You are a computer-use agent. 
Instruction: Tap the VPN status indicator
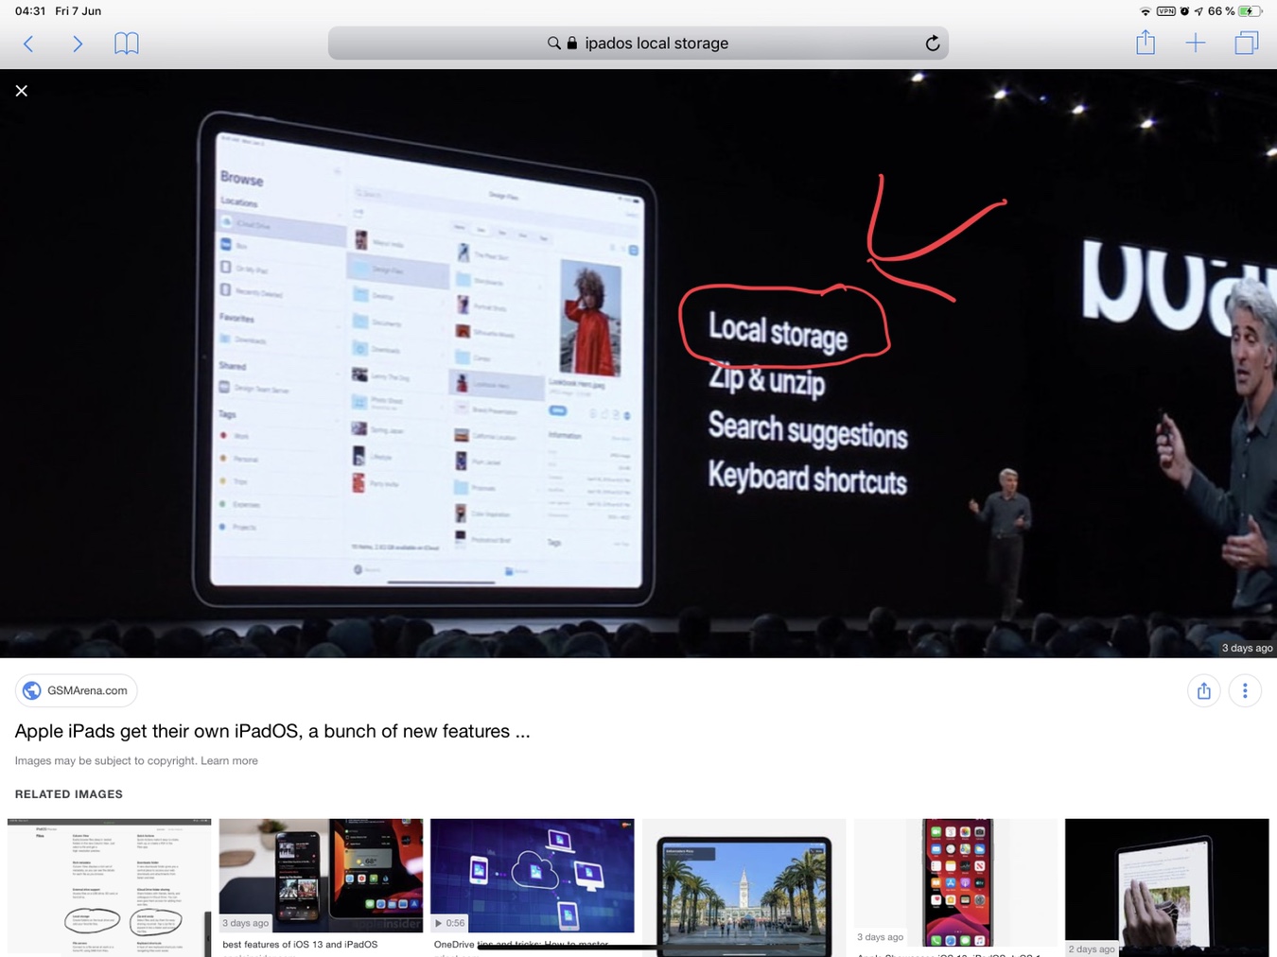[1166, 11]
